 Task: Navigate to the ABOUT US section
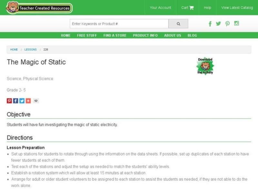click(172, 35)
